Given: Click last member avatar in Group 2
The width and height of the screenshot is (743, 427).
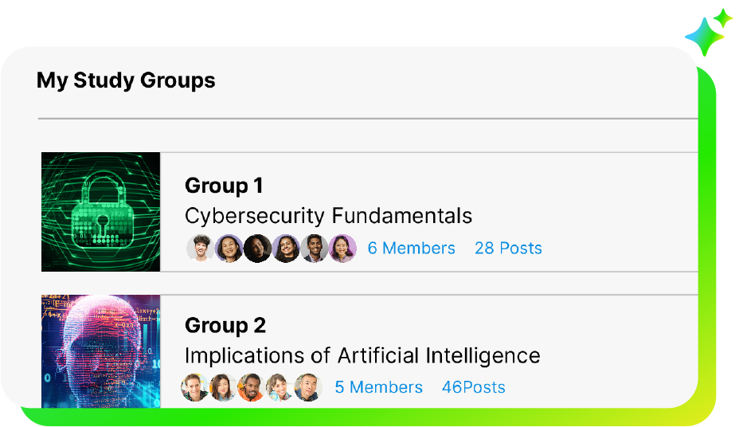Looking at the screenshot, I should click(x=307, y=388).
